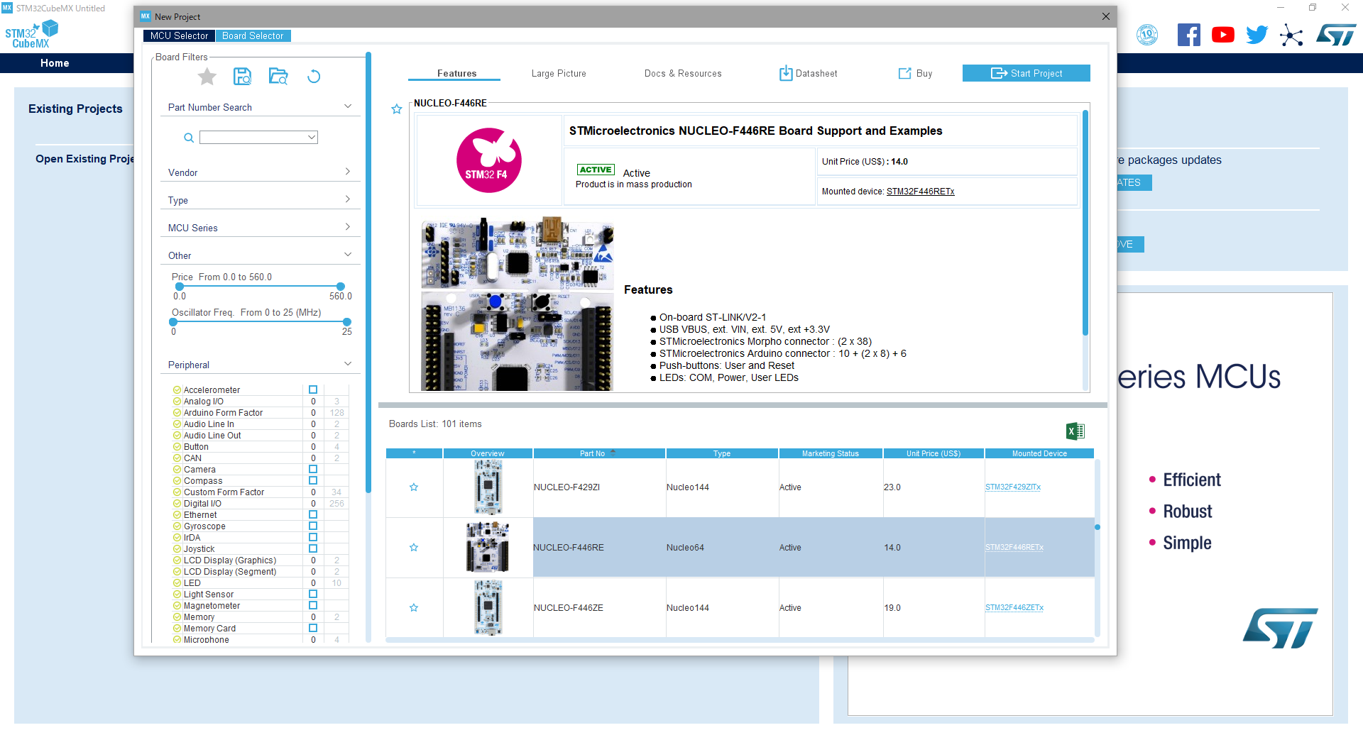Image resolution: width=1363 pixels, height=735 pixels.
Task: Switch to the Board Selector tab
Action: pos(253,35)
